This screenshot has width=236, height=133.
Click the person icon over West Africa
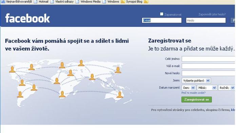[x=57, y=81]
